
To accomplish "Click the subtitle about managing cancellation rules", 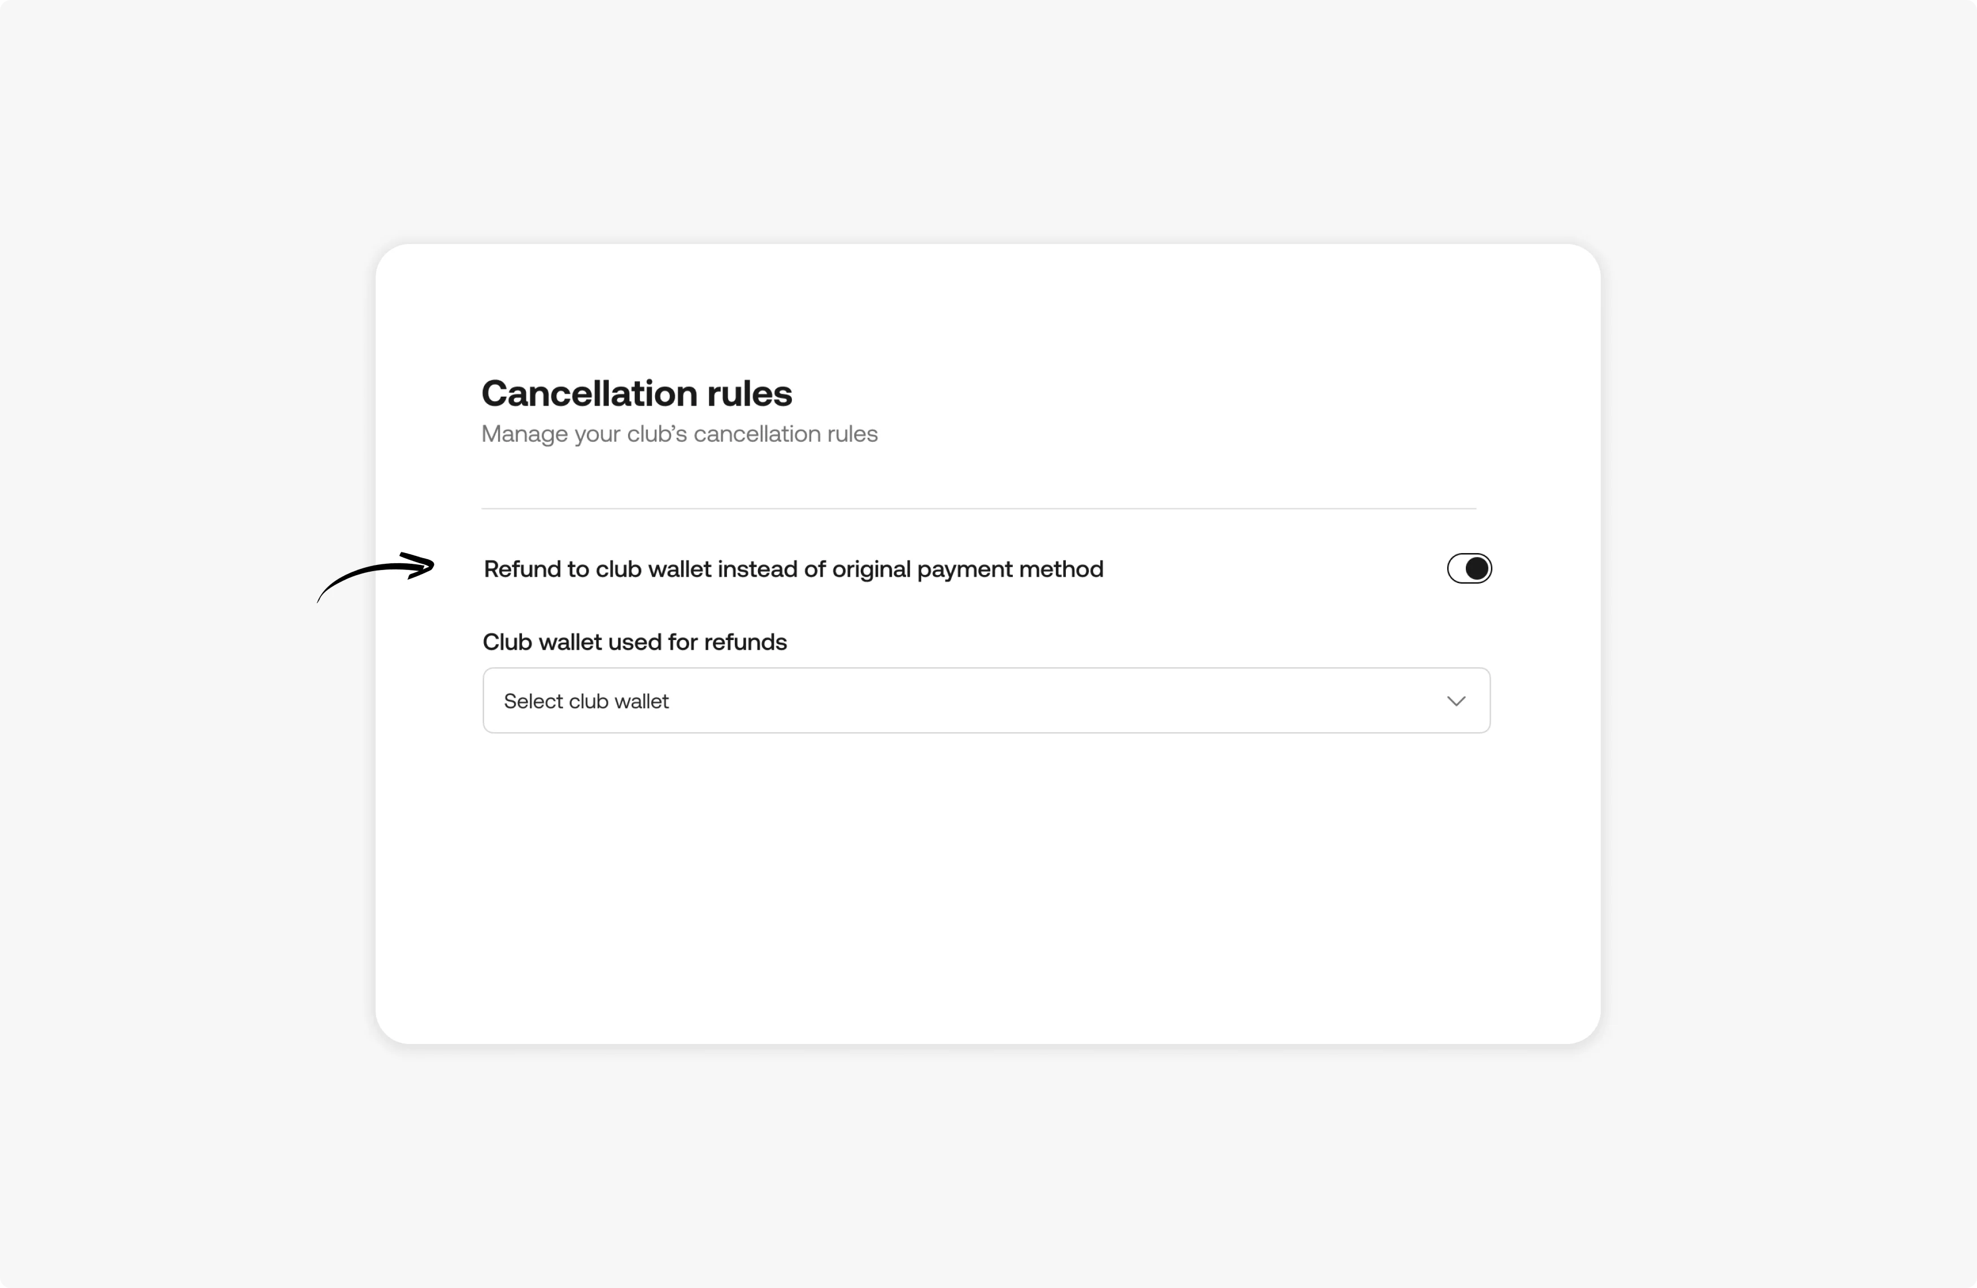I will pyautogui.click(x=680, y=434).
